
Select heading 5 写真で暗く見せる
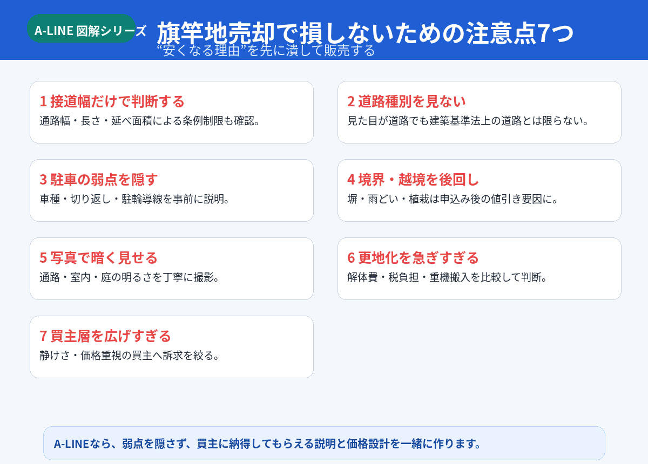(x=99, y=257)
